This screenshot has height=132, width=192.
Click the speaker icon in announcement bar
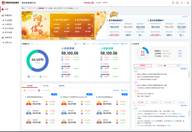click(x=37, y=8)
